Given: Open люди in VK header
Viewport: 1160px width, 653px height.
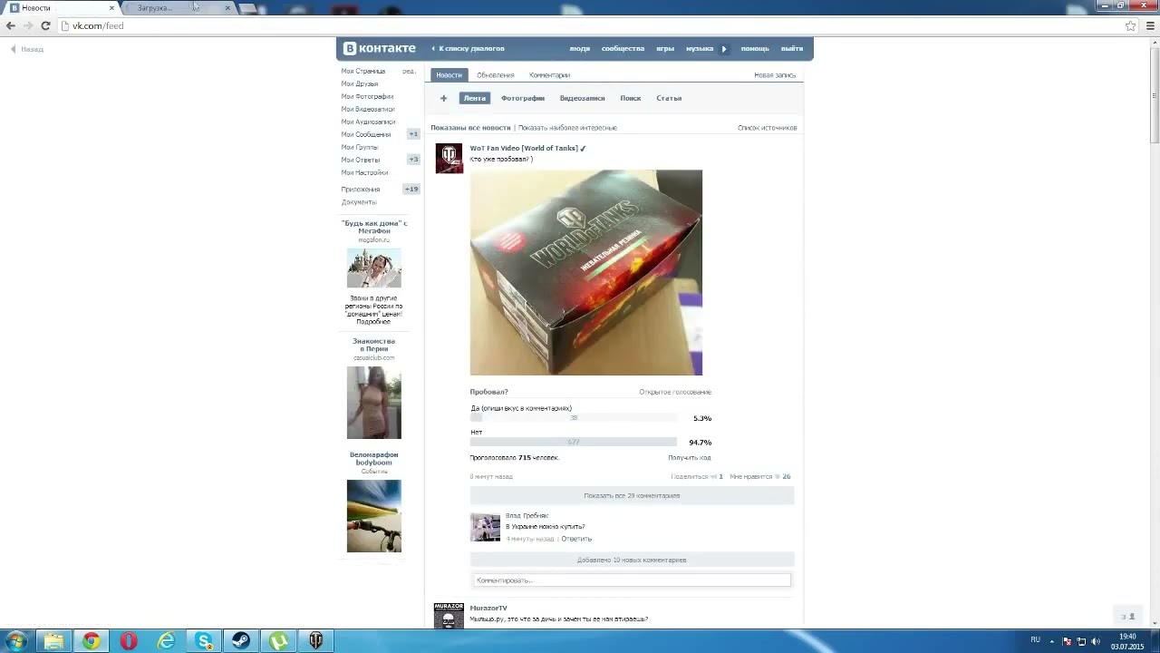Looking at the screenshot, I should [x=580, y=49].
